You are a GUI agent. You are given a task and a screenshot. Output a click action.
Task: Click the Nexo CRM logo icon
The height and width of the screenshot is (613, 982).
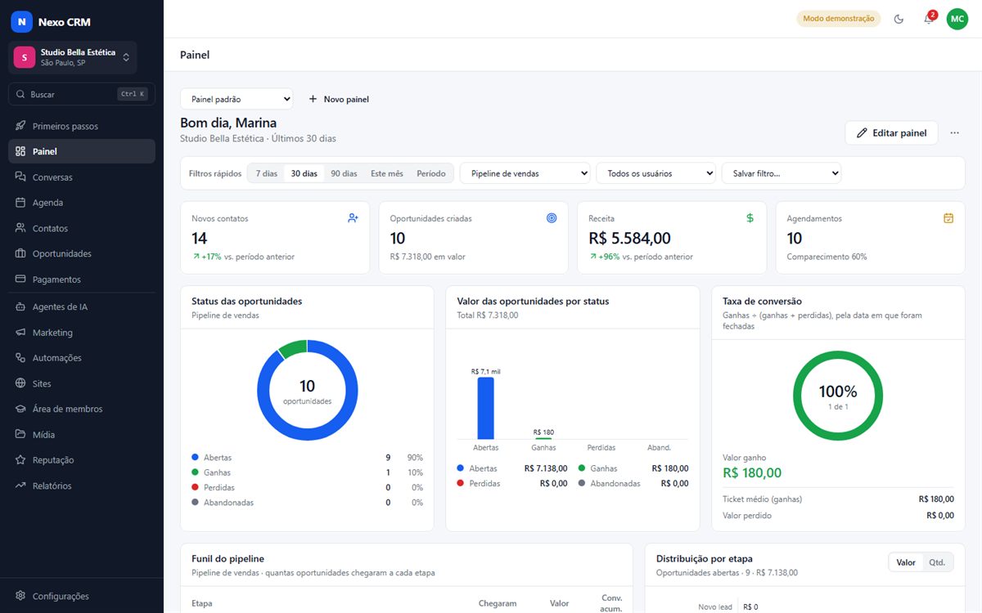point(21,22)
